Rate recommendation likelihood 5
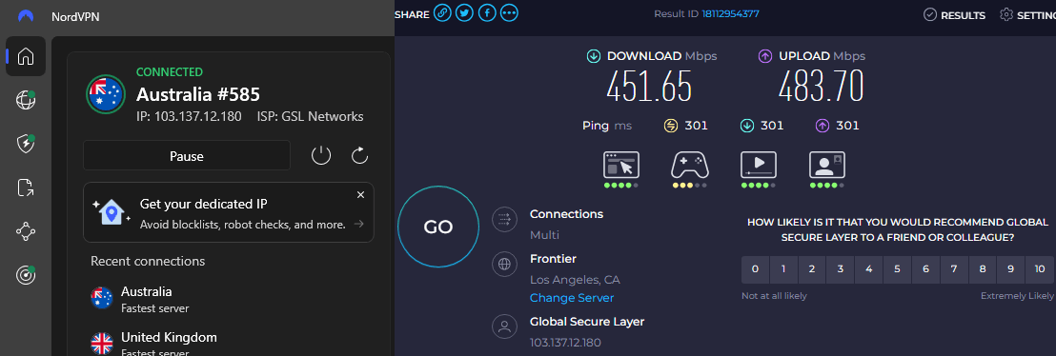1056x356 pixels. (x=897, y=269)
